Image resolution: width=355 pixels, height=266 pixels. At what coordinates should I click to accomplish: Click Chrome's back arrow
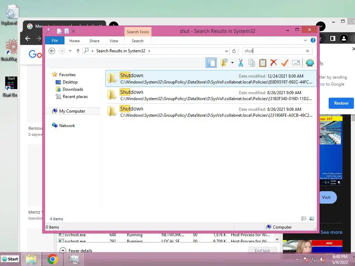(28, 39)
